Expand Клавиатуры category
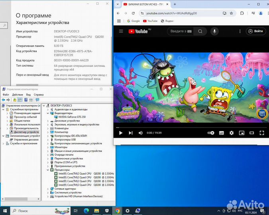Screen dimensions: 269x215 click(x=48, y=129)
